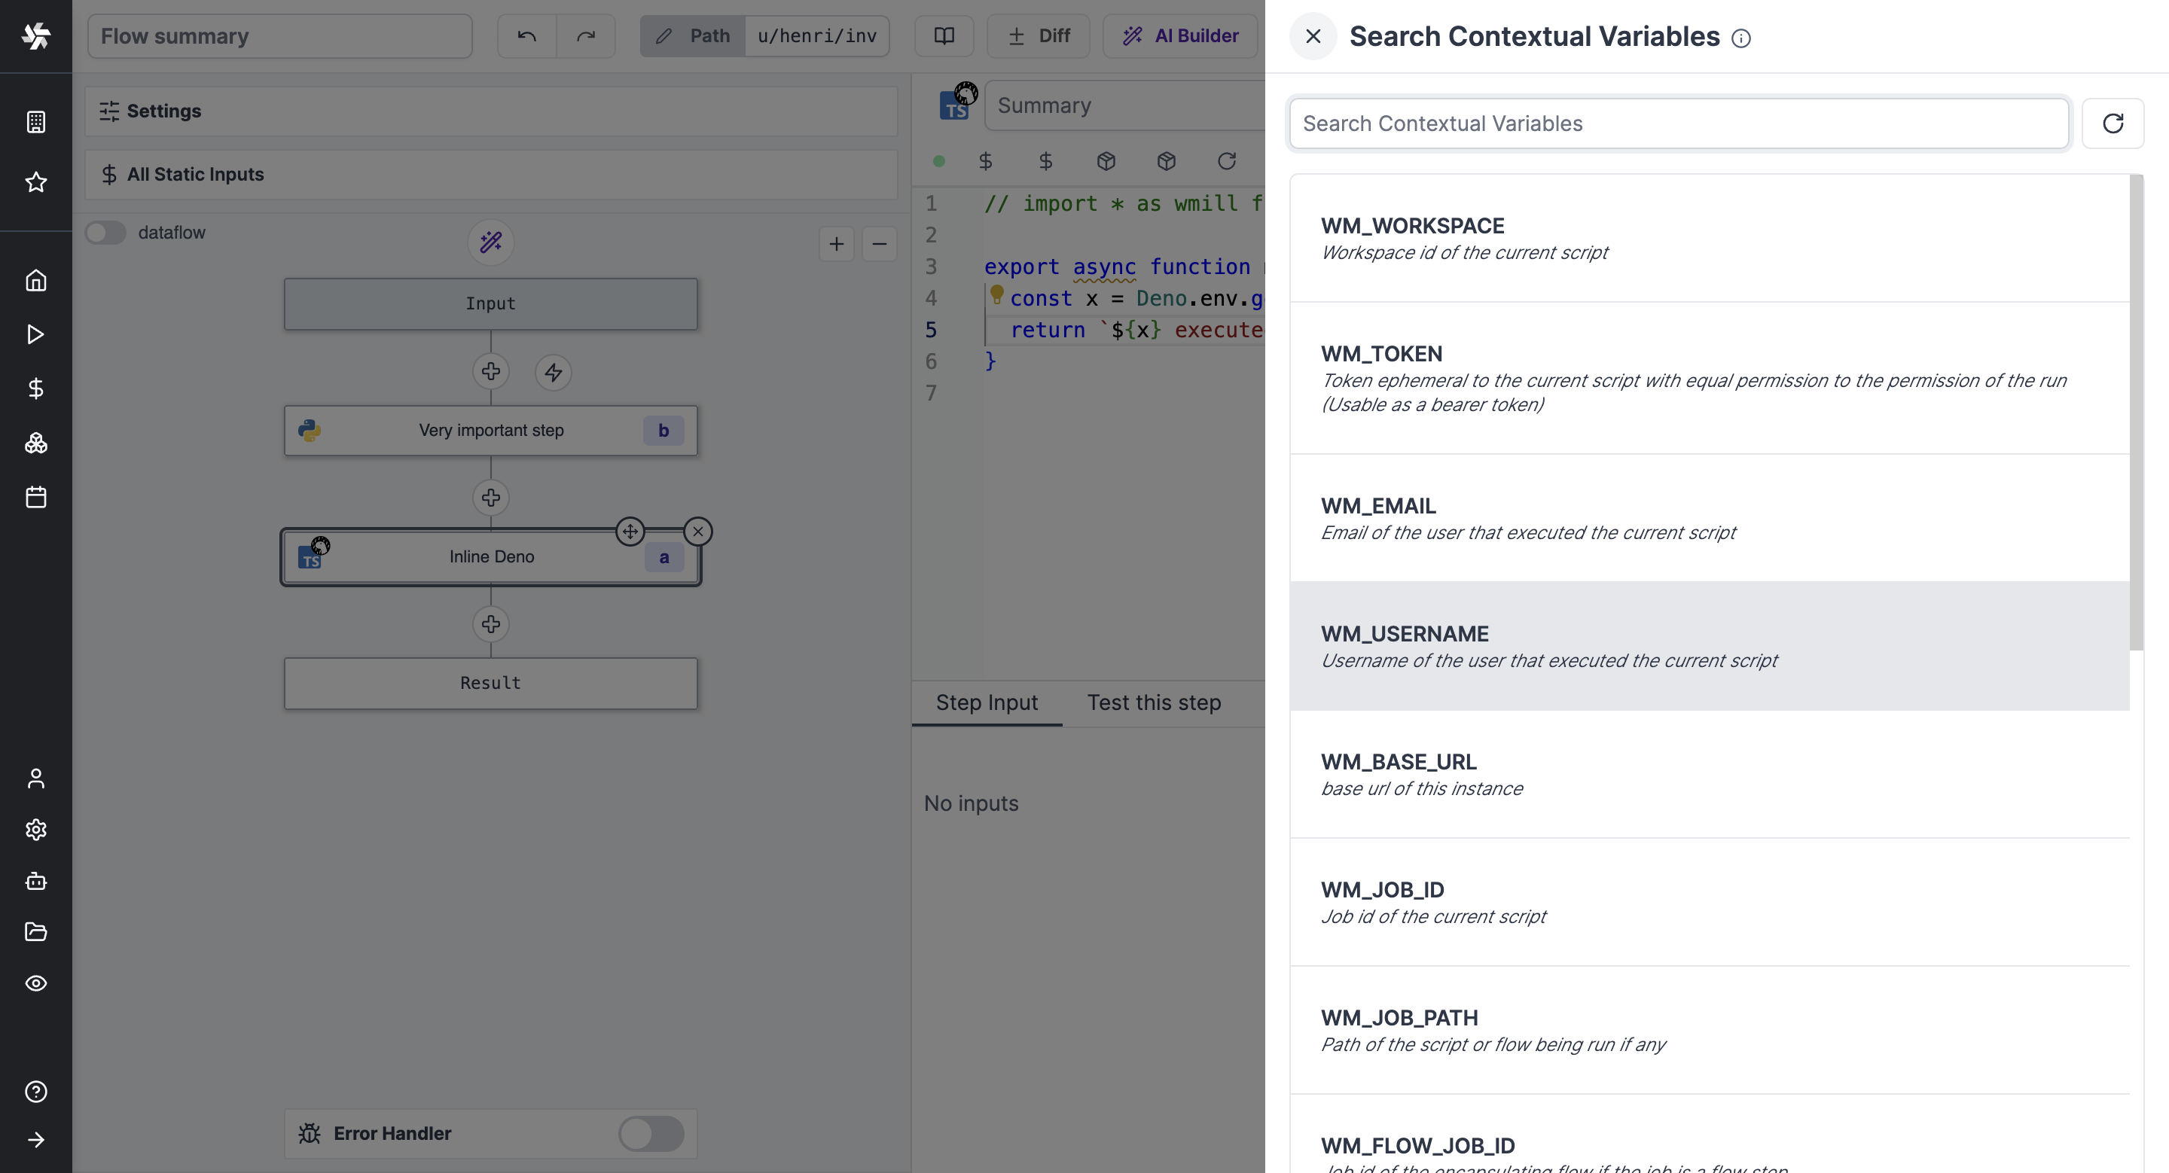Open the Schedules calendar icon in sidebar
This screenshot has height=1173, width=2169.
[x=35, y=498]
